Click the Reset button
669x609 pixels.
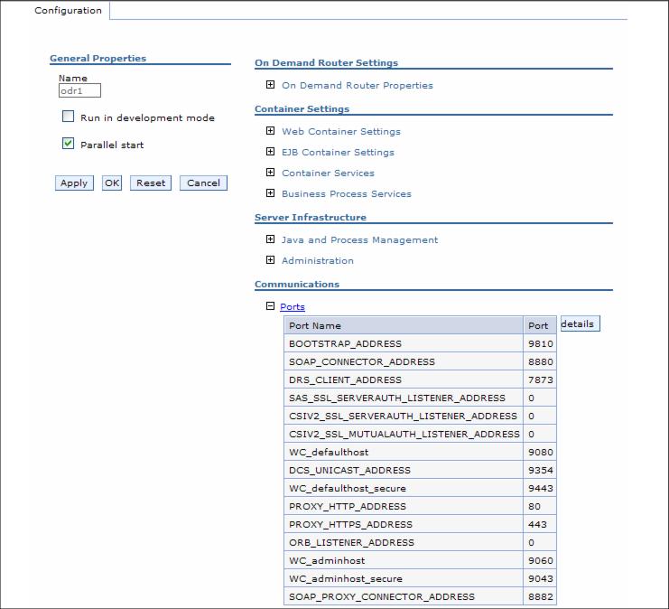coord(151,183)
